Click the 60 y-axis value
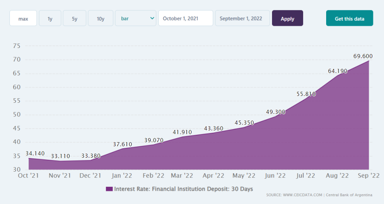384x204 pixels. (17, 87)
